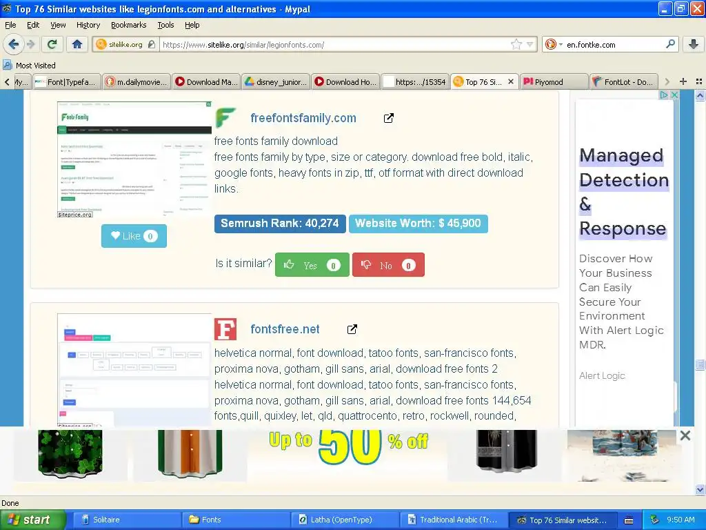Open the History menu

pos(88,25)
